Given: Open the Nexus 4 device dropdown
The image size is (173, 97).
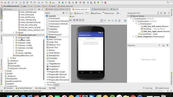Looking at the screenshot, I should (79, 13).
